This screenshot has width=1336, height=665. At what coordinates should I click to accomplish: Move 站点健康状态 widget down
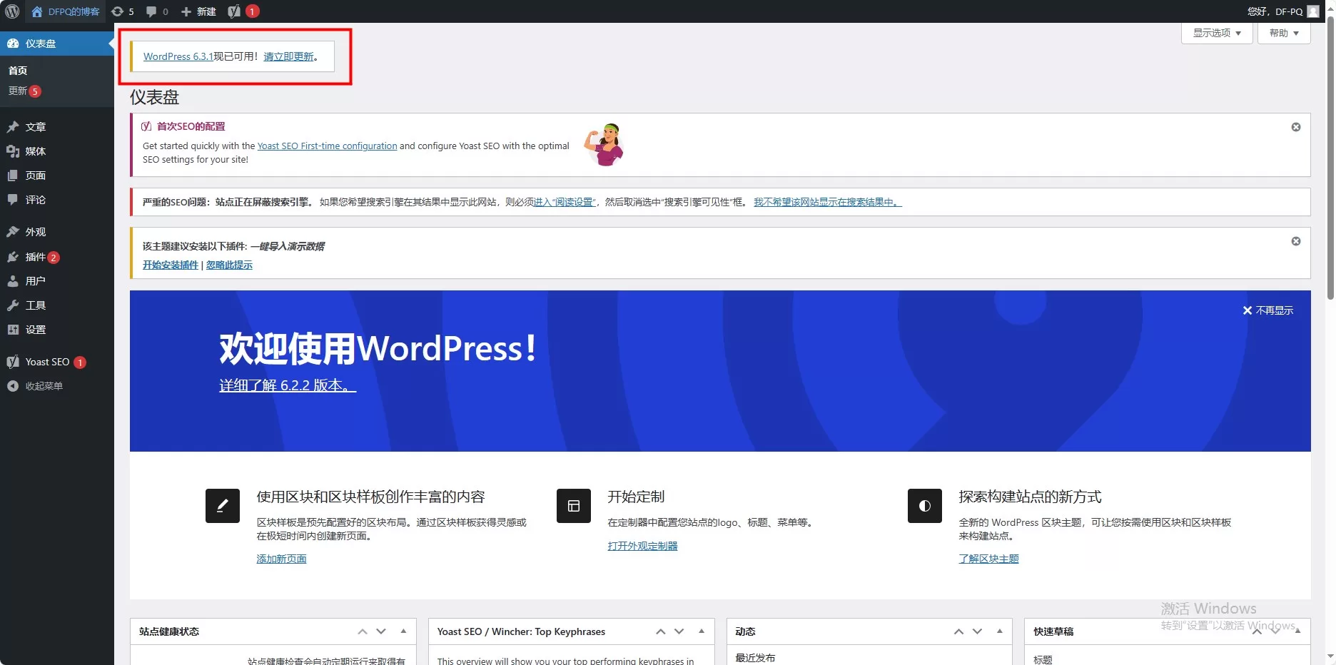(381, 631)
